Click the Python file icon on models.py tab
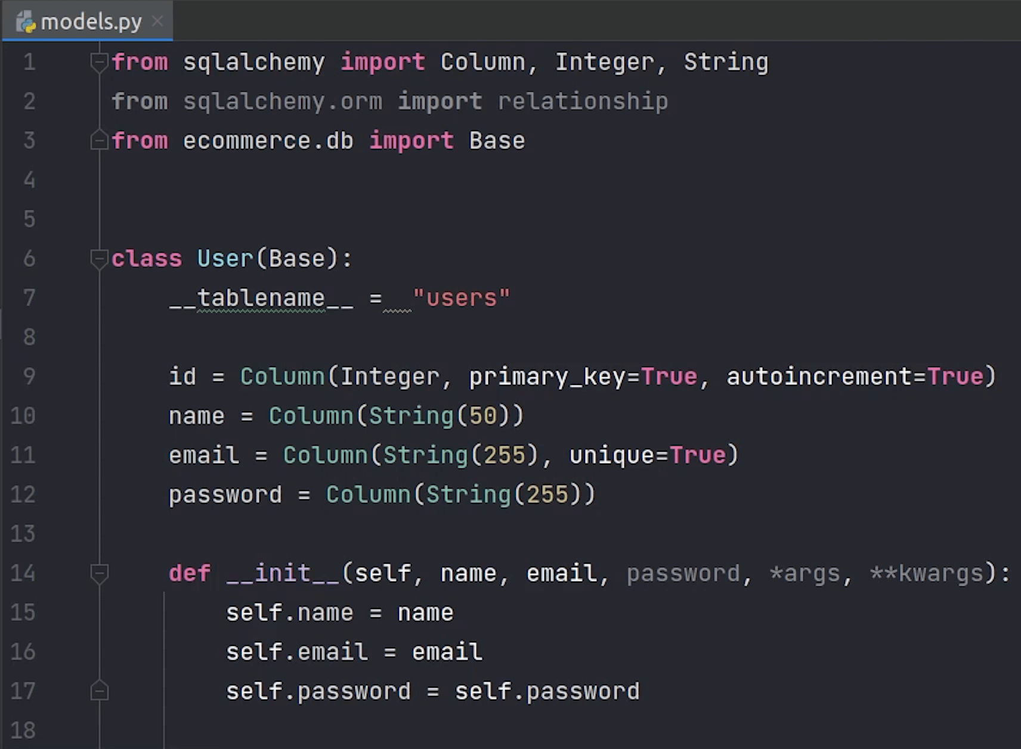The height and width of the screenshot is (749, 1021). pos(26,22)
